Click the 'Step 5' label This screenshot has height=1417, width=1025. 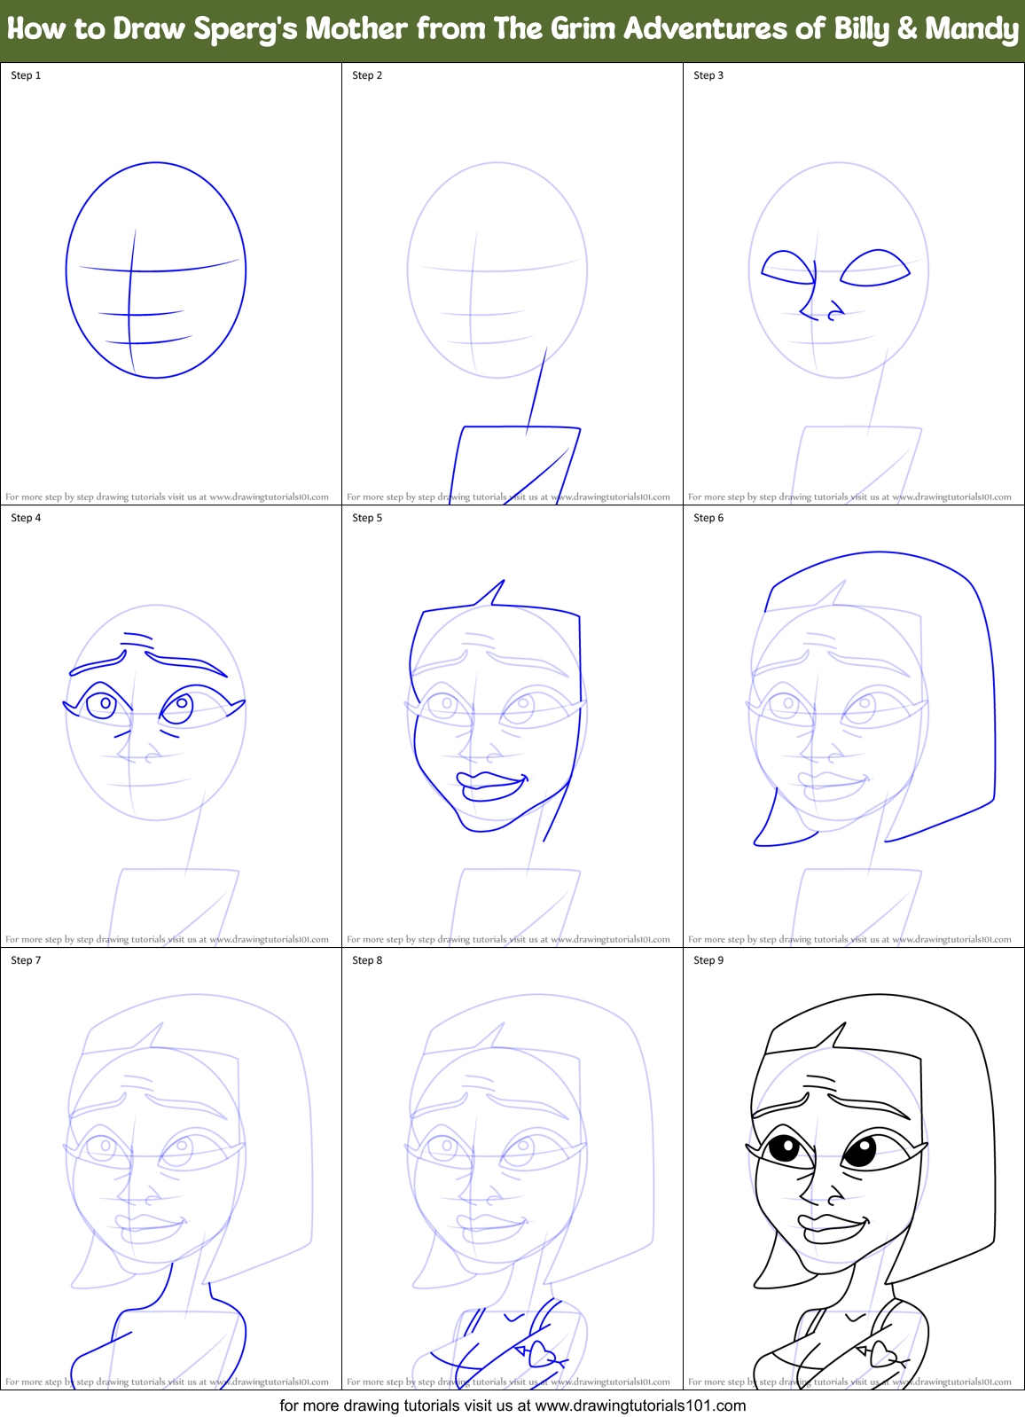coord(367,518)
